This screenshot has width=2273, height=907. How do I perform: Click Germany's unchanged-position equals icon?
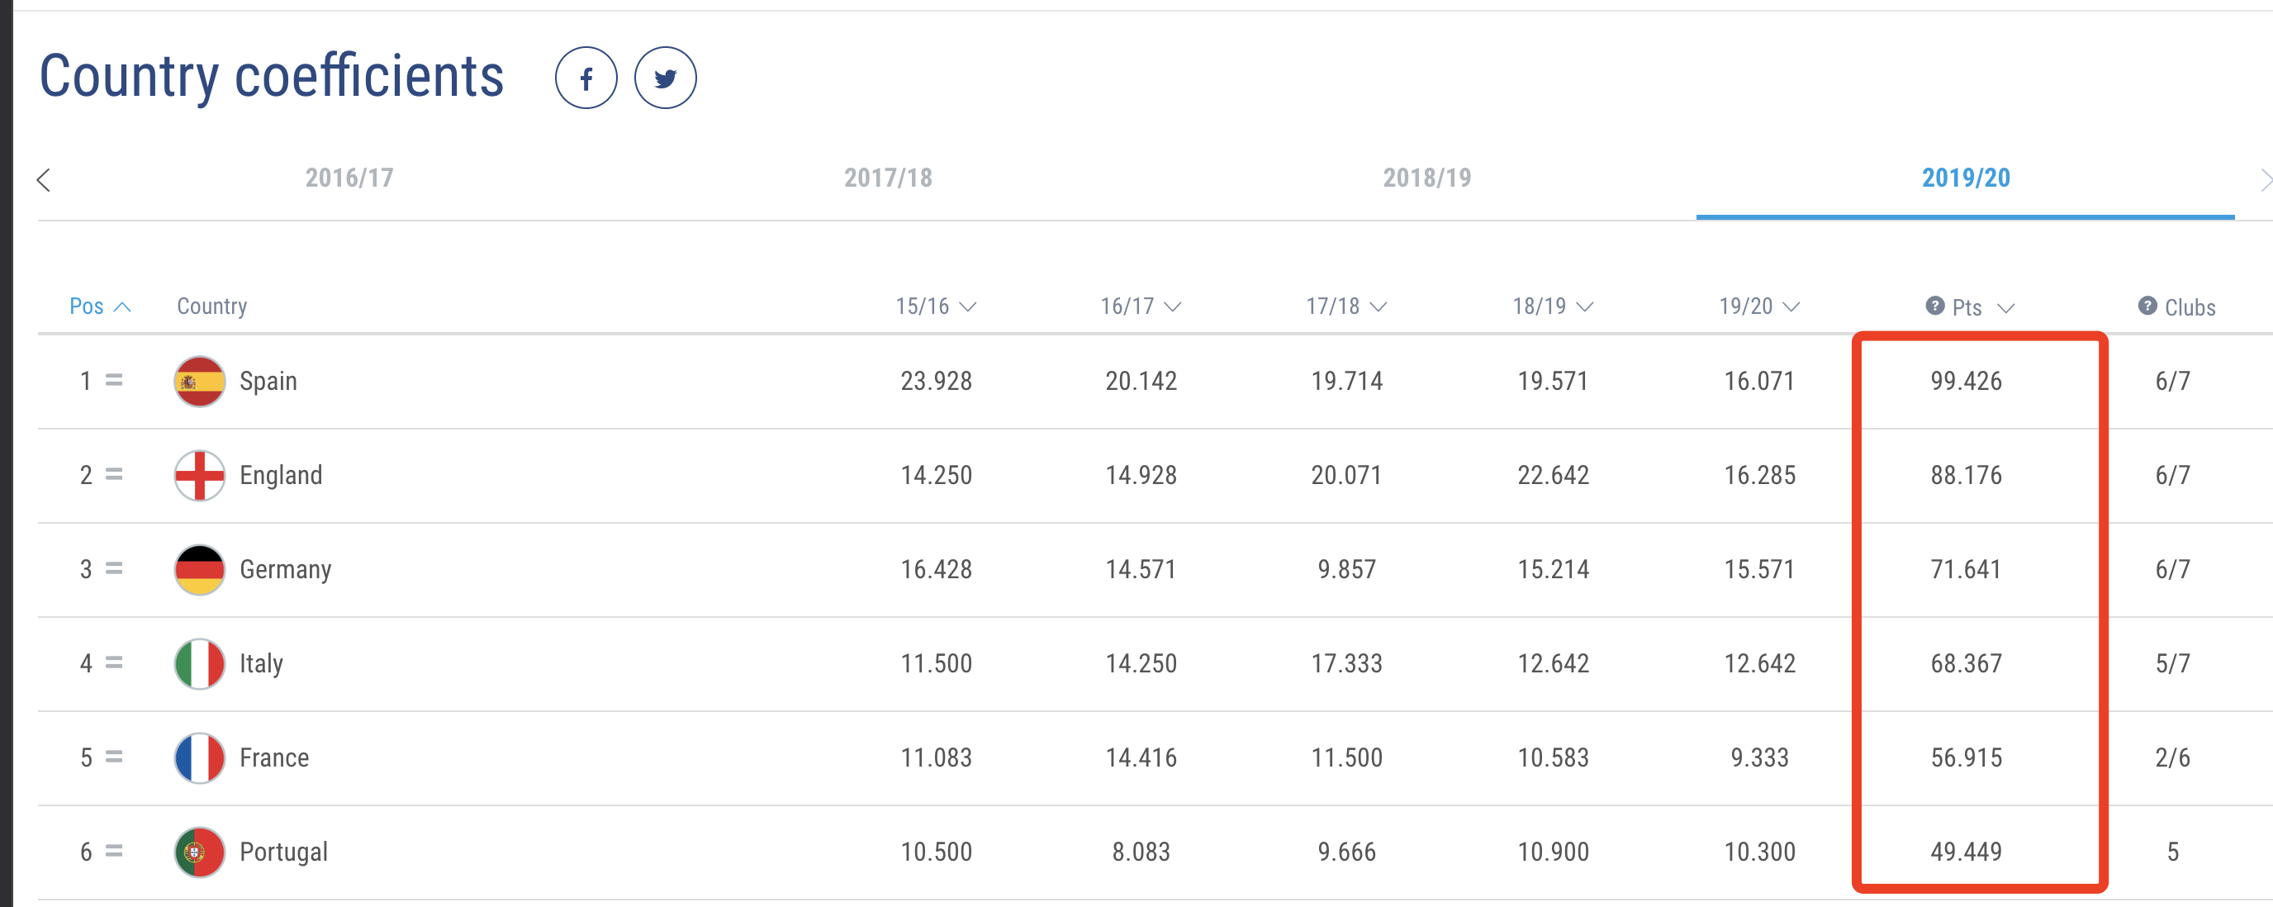114,569
